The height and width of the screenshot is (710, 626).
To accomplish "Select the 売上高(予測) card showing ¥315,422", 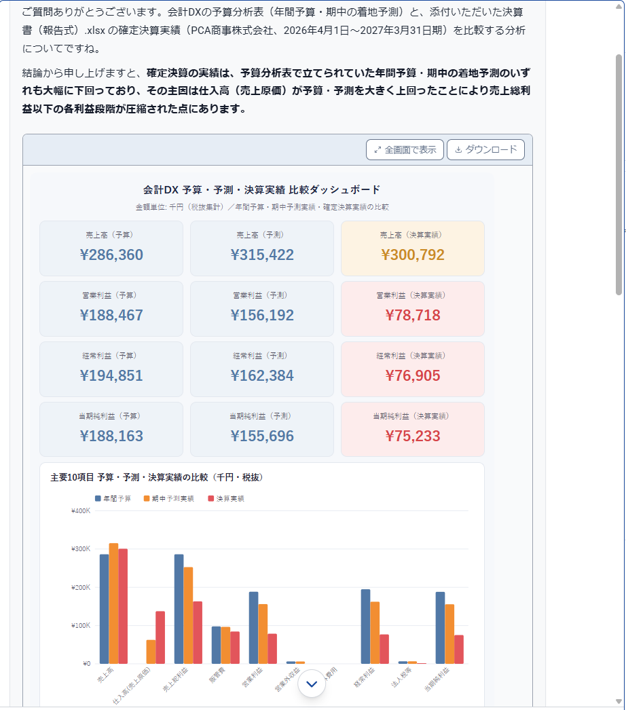I will (x=262, y=248).
